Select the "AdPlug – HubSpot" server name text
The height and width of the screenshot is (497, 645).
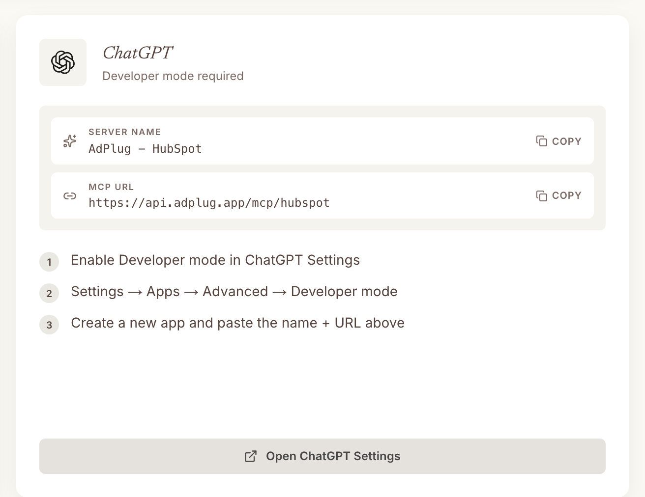click(145, 149)
